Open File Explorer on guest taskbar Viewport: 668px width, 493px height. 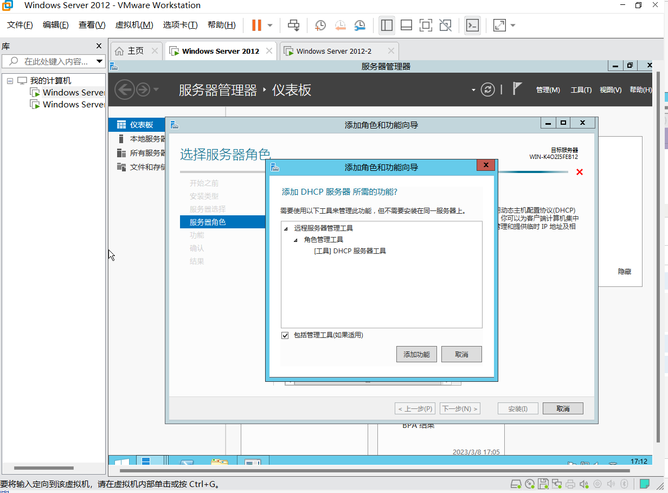pos(220,462)
